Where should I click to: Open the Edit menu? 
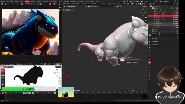(8, 1)
